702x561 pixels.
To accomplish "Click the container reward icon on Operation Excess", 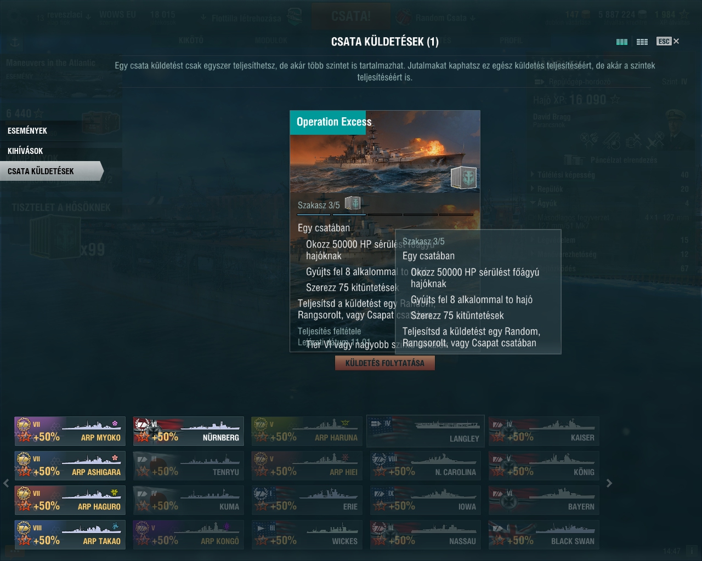I will click(463, 178).
